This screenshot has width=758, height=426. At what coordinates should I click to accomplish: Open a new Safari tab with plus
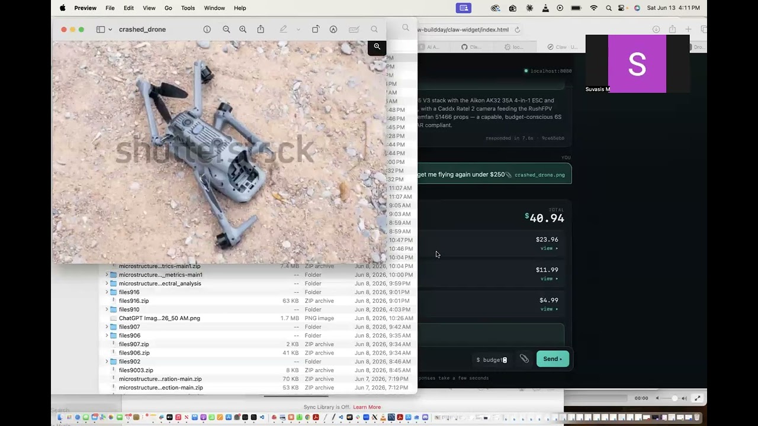(688, 30)
